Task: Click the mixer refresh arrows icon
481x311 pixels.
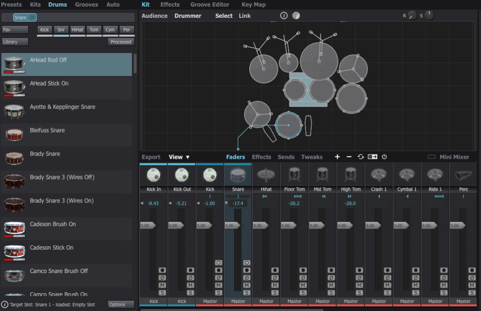Action: click(361, 157)
